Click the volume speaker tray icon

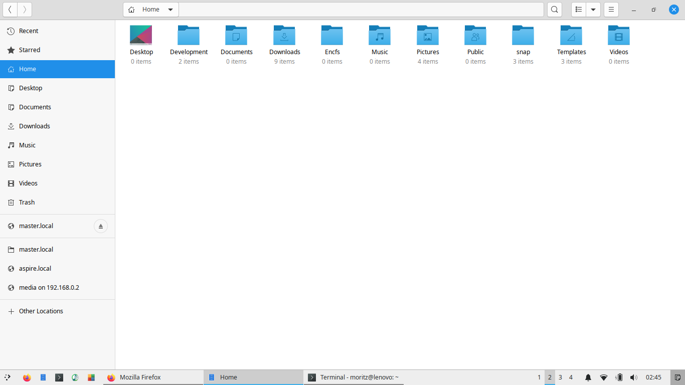[634, 377]
